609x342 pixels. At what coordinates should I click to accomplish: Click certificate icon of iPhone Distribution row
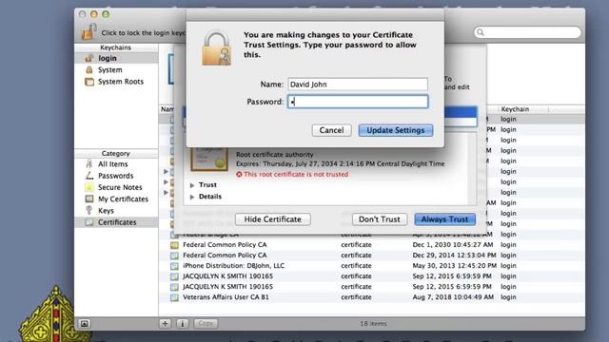[174, 266]
